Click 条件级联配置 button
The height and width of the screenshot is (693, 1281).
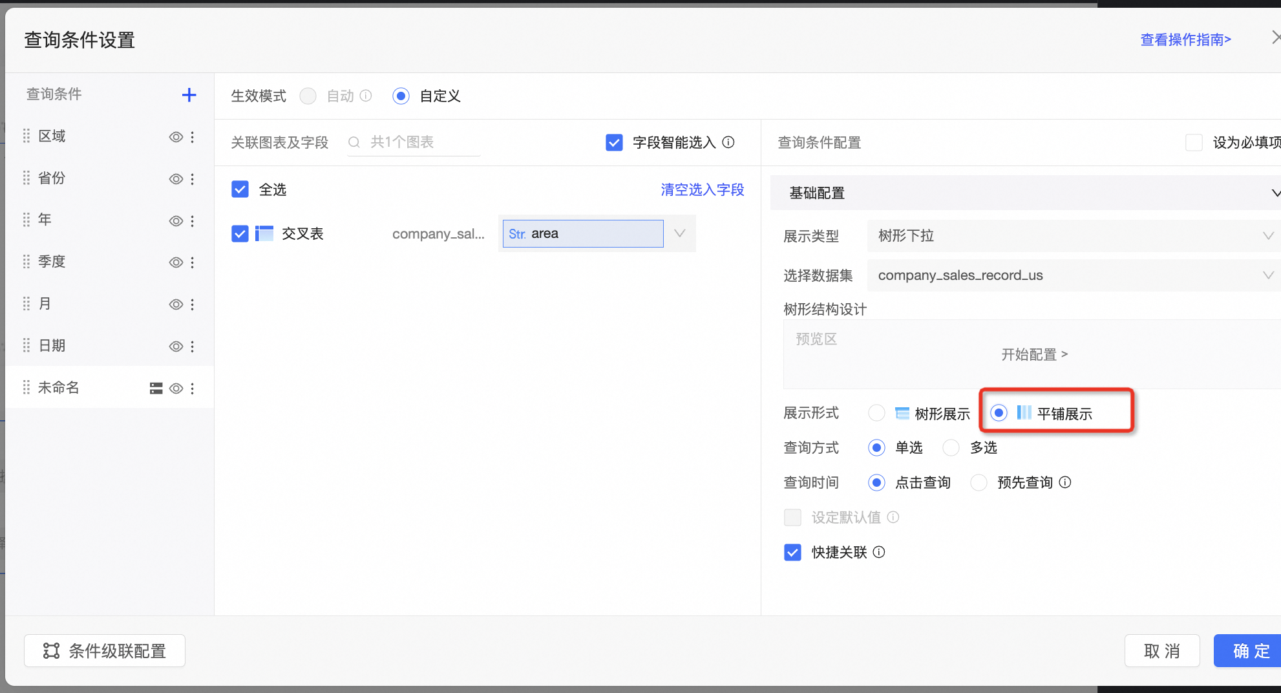pyautogui.click(x=105, y=650)
